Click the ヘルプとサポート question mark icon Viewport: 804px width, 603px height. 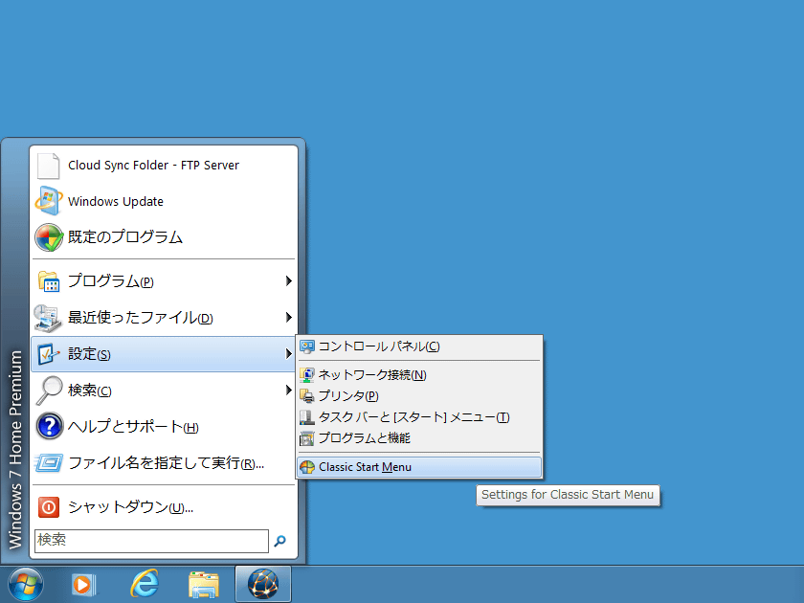tap(49, 426)
